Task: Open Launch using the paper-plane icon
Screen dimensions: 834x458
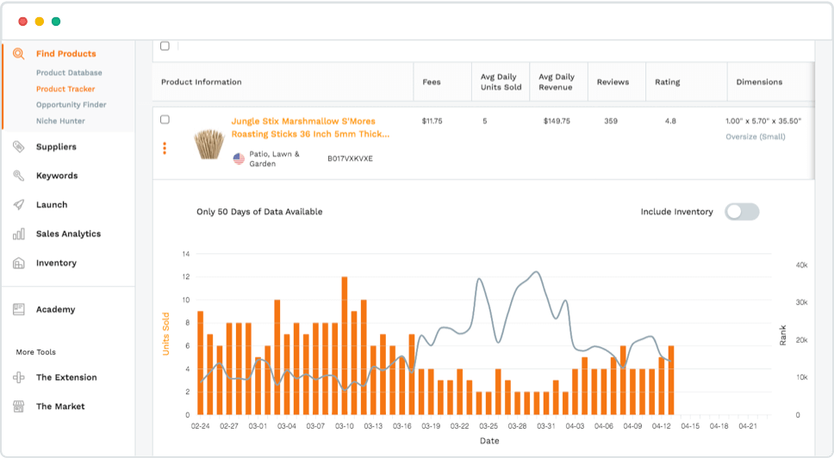Action: 19,205
